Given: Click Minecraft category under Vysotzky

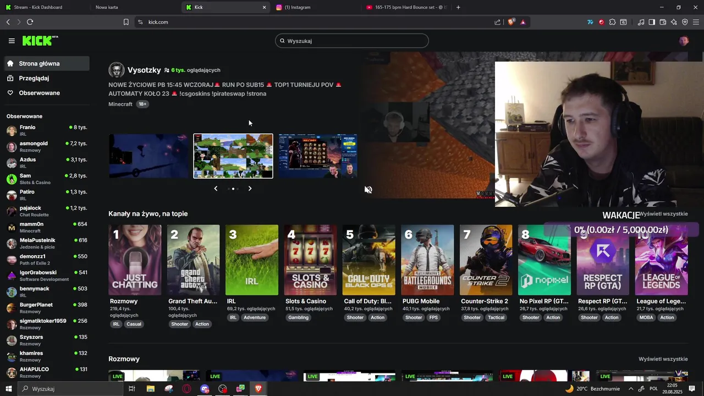Looking at the screenshot, I should 120,104.
